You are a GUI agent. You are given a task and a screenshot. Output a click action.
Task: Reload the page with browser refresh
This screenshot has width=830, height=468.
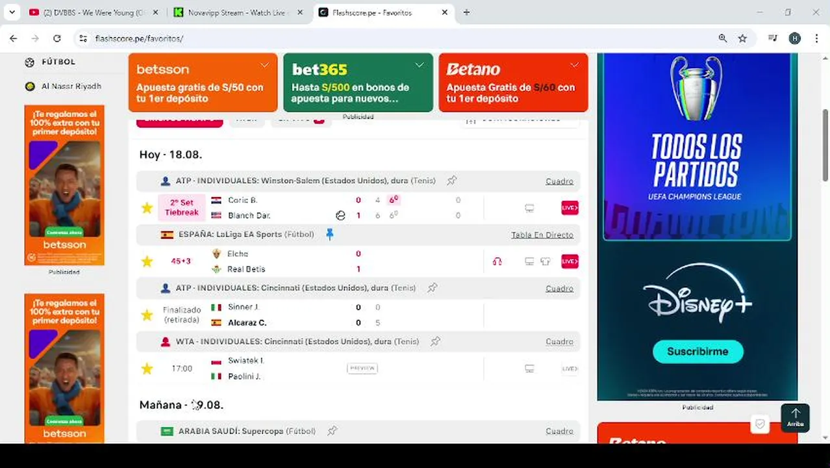(57, 38)
